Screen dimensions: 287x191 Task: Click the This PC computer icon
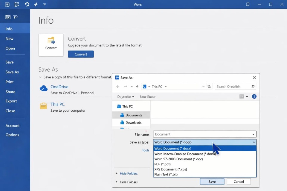(x=44, y=105)
